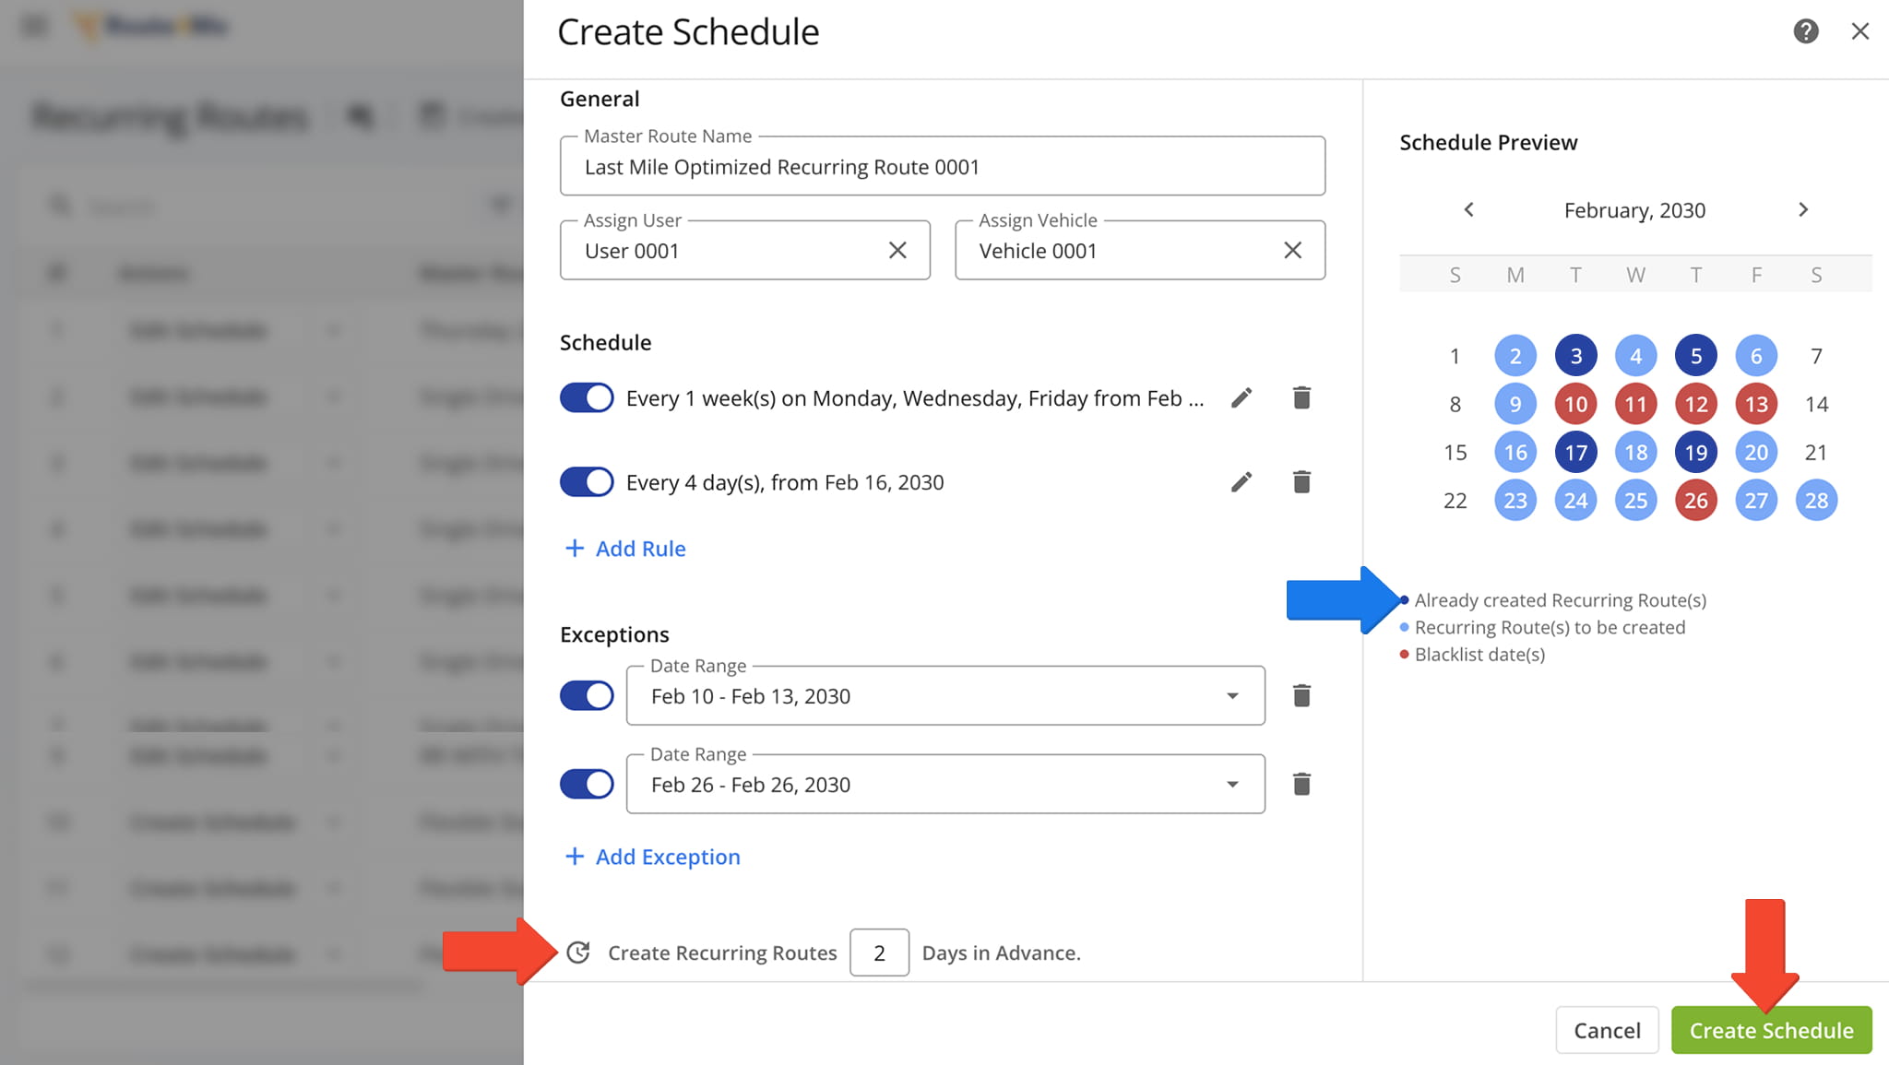
Task: Click the Days in Advance number field
Action: pos(879,953)
